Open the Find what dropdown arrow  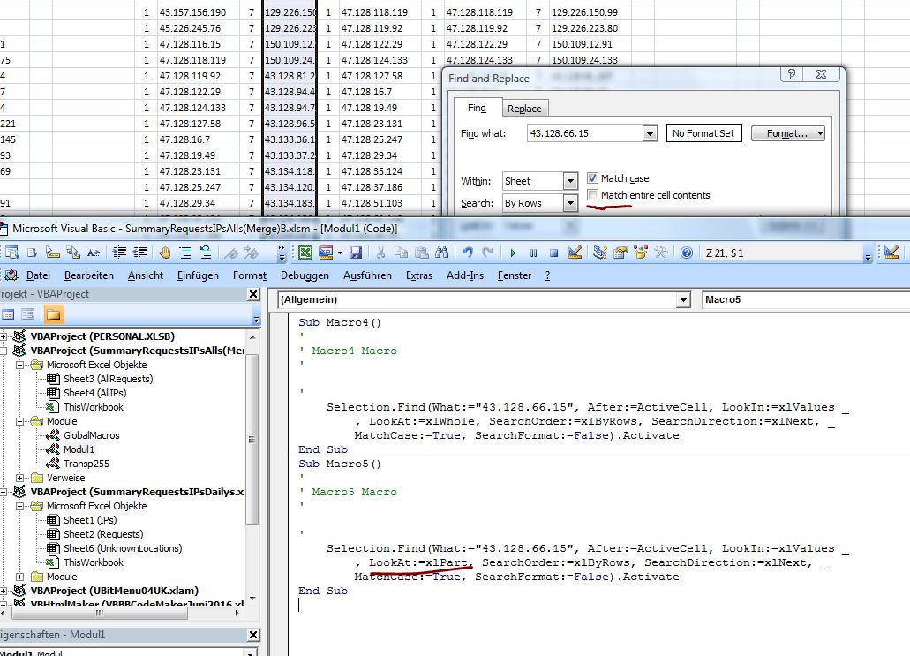(650, 134)
